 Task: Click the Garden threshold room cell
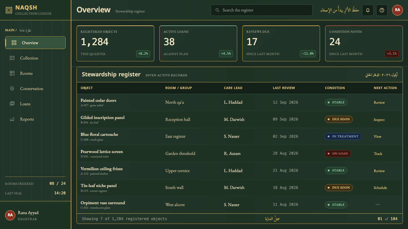tap(180, 154)
